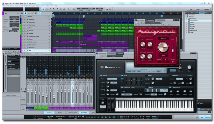
Task: Select the Eraser tool icon
Action: coord(54,9)
